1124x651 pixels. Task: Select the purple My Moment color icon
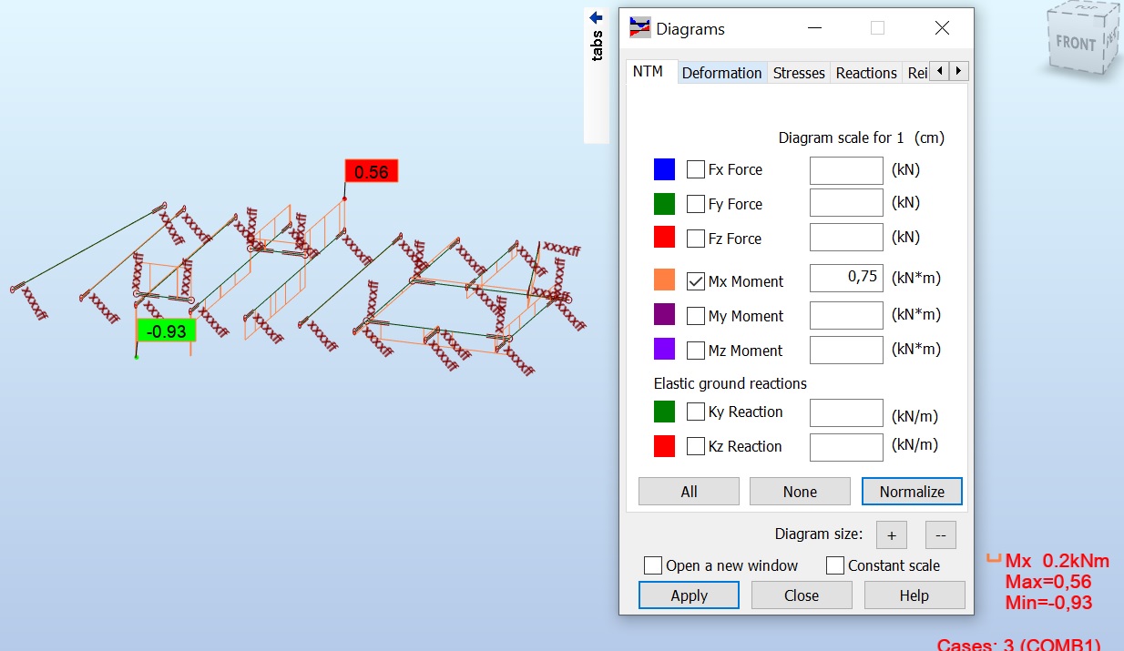click(664, 315)
